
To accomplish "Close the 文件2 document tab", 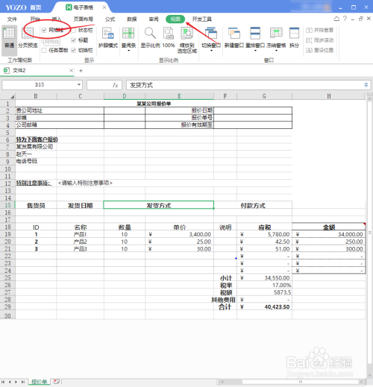I will pos(71,71).
